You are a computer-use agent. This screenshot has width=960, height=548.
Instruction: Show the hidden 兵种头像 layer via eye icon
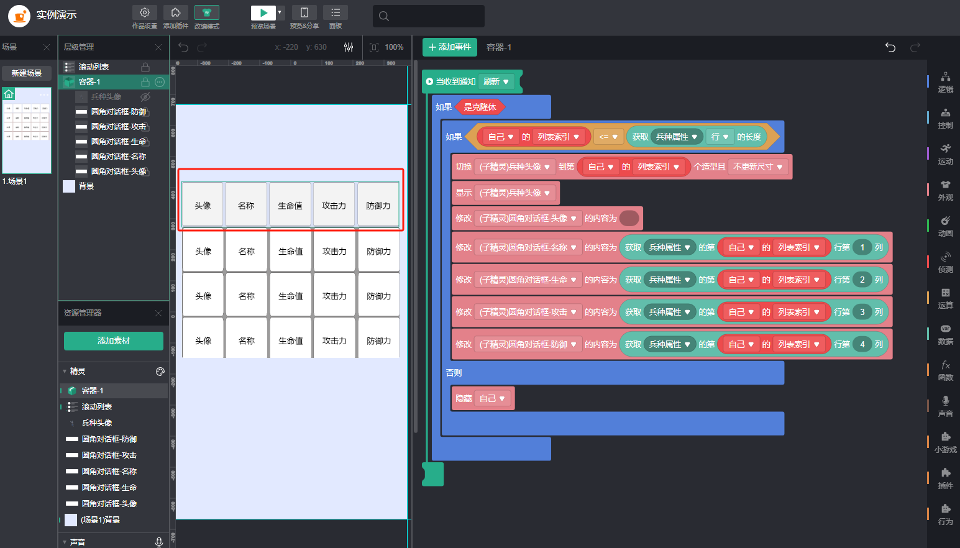click(x=145, y=97)
